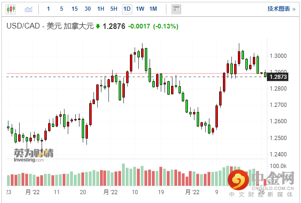Open the news table icon in toolbar
The width and height of the screenshot is (301, 203).
[x=176, y=9]
